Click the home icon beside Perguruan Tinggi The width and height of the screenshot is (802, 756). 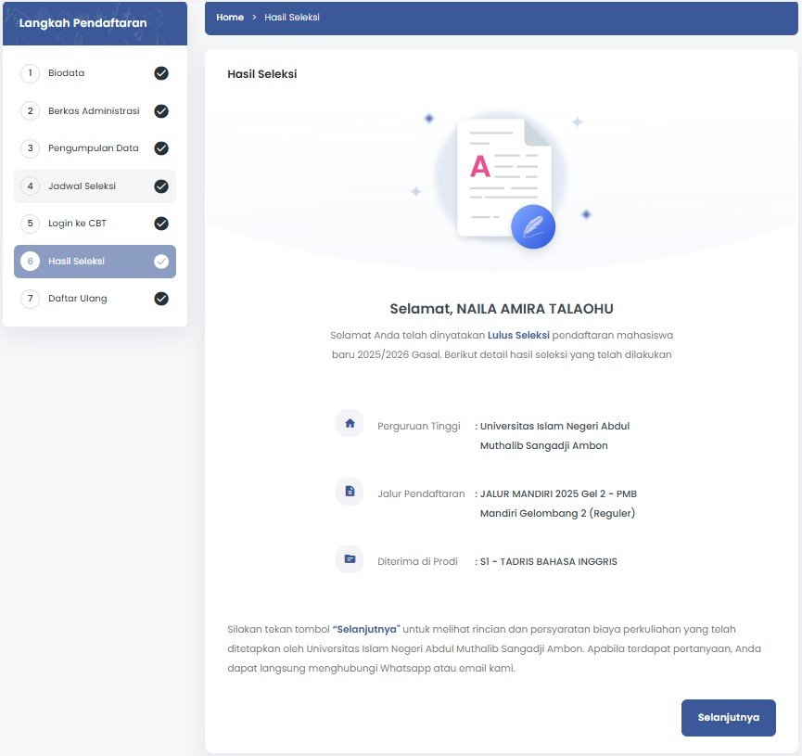point(350,424)
